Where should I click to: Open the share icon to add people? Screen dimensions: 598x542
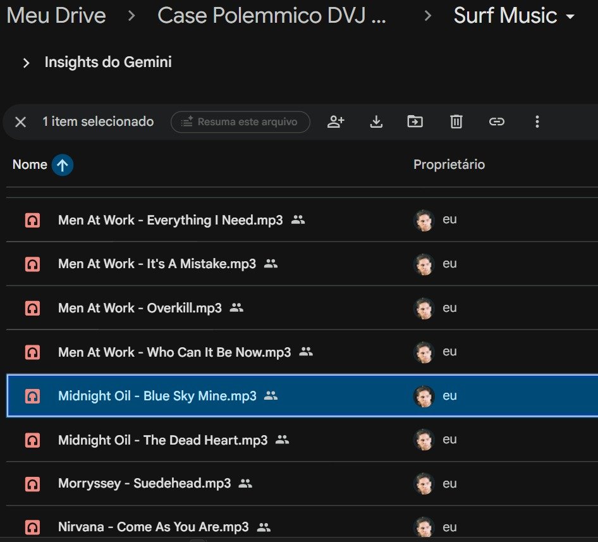coord(336,121)
